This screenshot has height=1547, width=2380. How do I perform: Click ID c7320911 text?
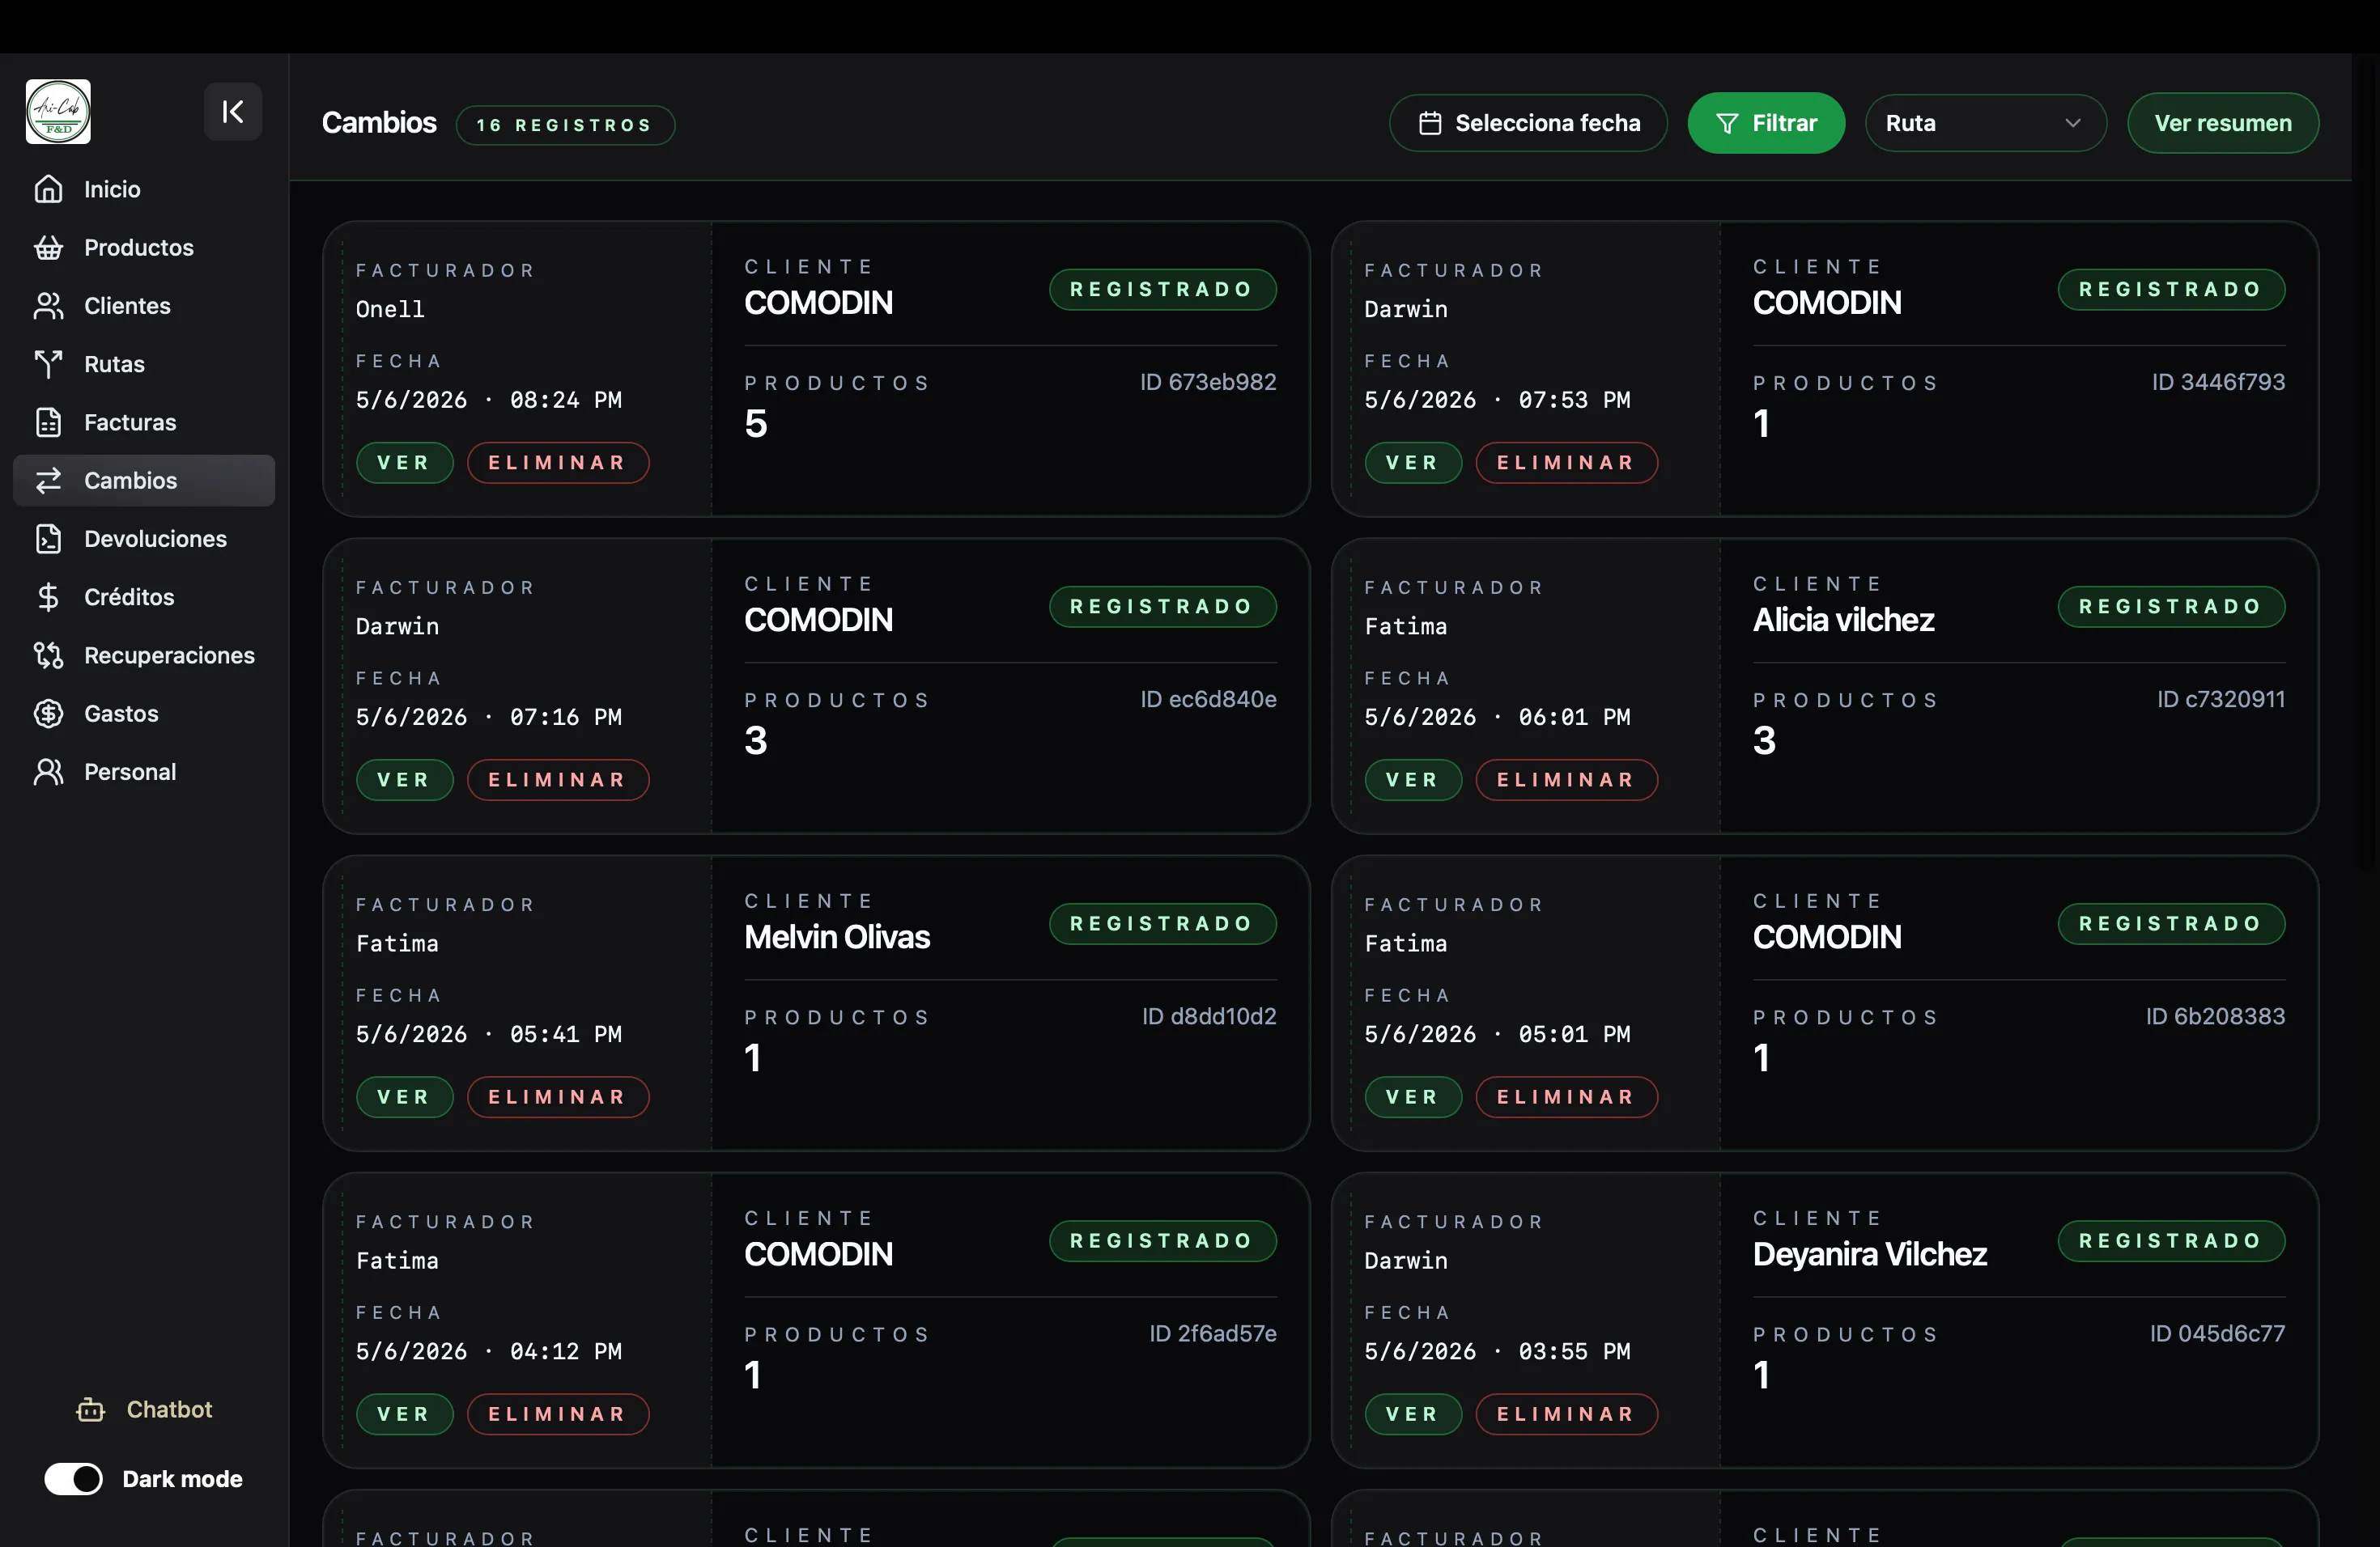(x=2220, y=698)
